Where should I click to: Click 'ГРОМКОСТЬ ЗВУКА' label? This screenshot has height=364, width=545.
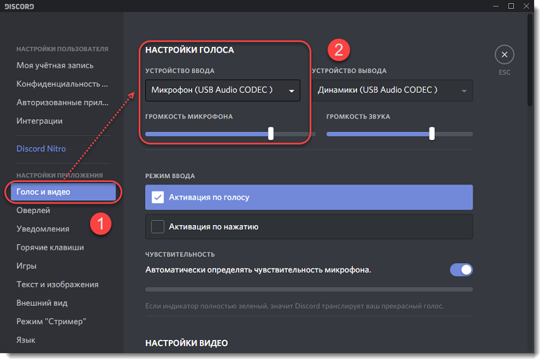tap(358, 116)
